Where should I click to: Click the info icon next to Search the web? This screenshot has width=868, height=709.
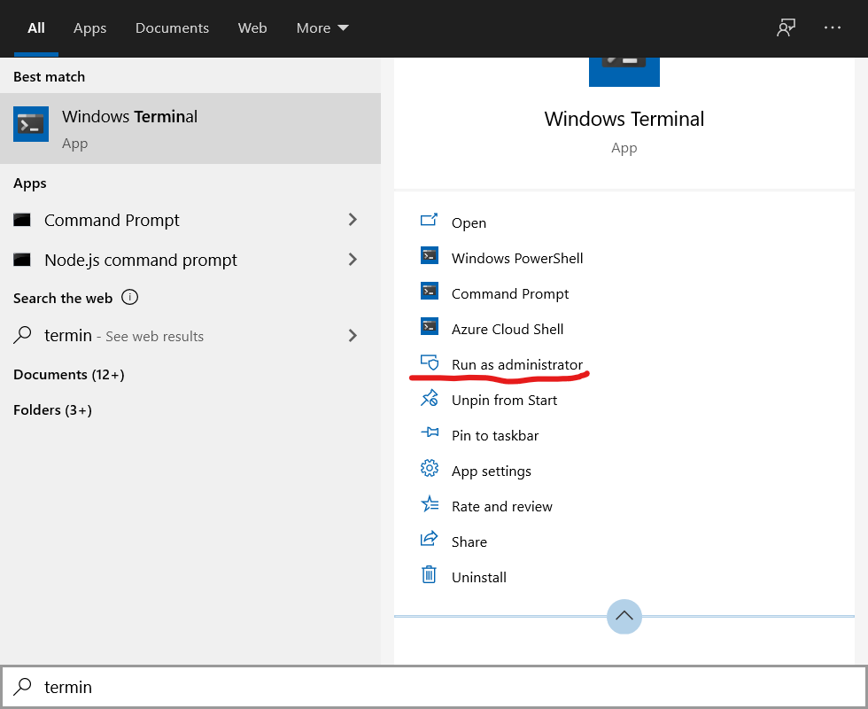129,298
